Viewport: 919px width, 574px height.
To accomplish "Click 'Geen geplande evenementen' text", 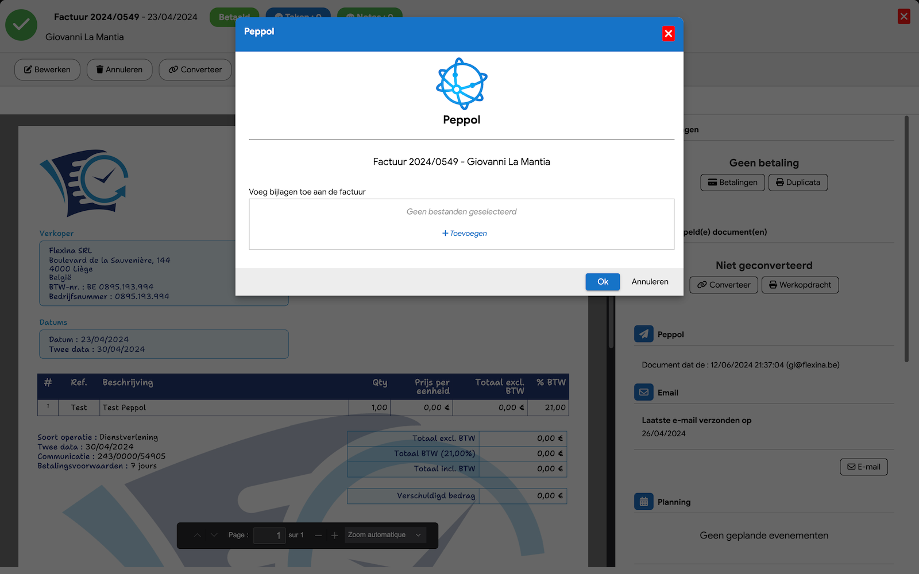I will coord(764,536).
